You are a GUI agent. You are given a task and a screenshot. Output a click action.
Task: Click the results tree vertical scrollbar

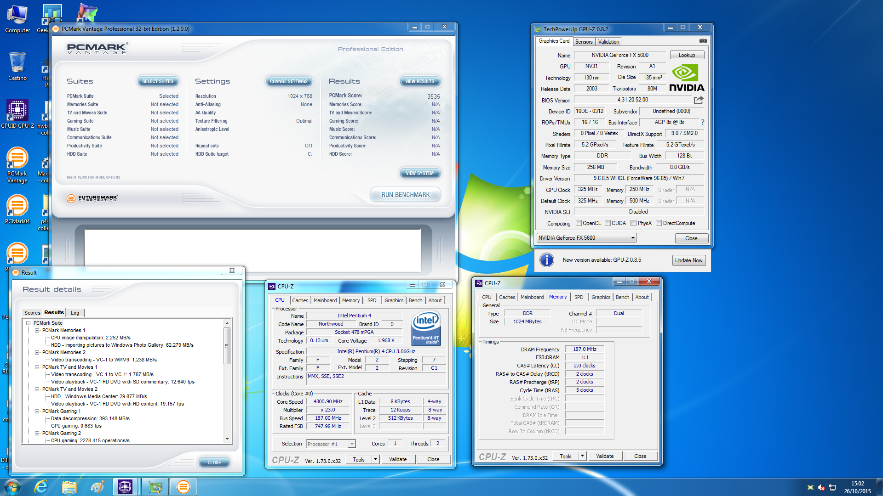click(x=227, y=381)
